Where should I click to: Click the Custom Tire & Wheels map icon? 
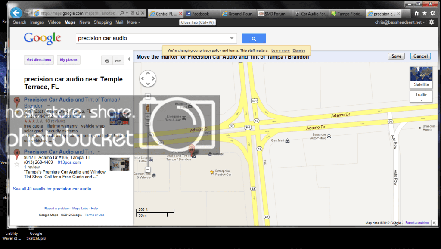pyautogui.click(x=154, y=176)
